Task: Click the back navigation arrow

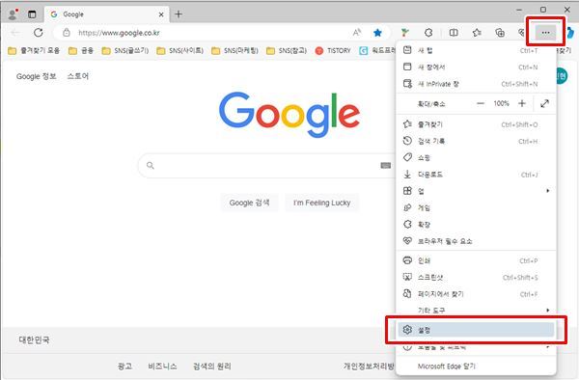Action: tap(15, 33)
